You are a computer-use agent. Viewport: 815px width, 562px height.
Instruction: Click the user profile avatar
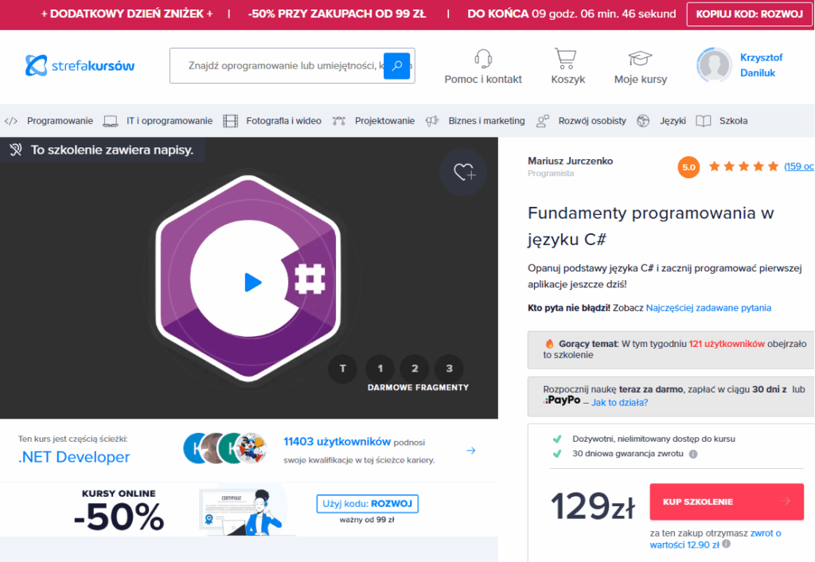(713, 65)
